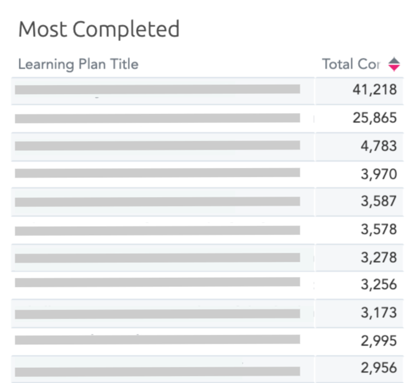Select the cell showing 25,865
Viewport: 420px width, 383px height.
pos(375,119)
